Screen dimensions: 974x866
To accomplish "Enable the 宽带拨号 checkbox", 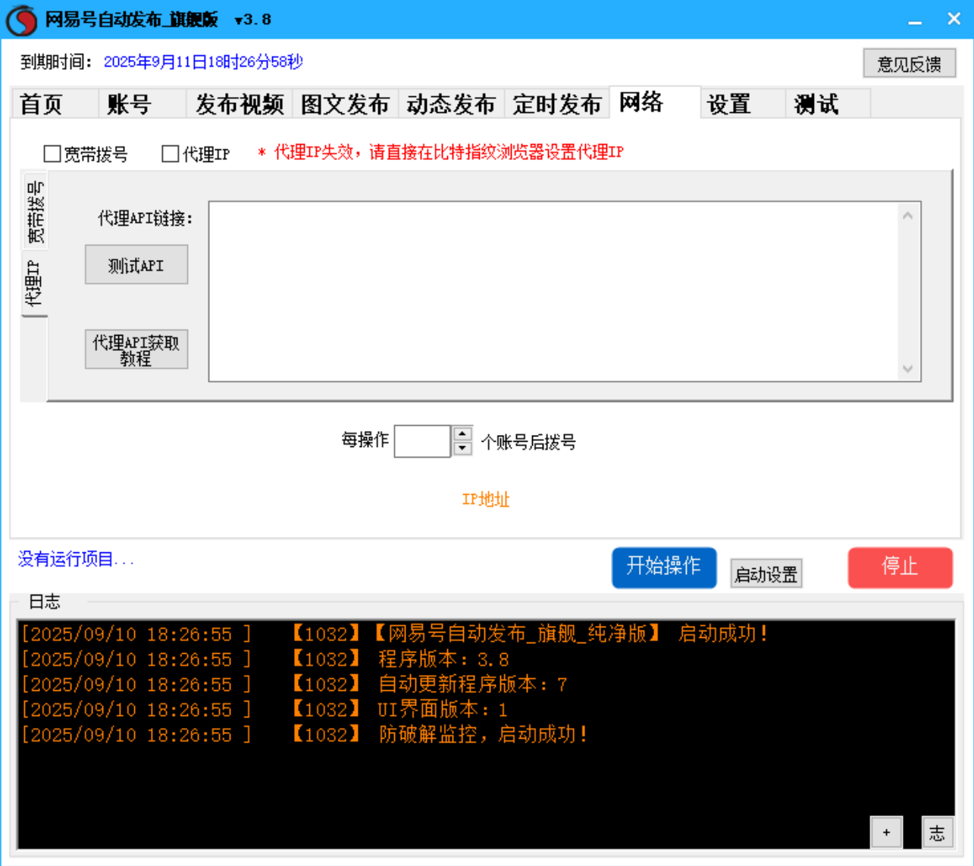I will 51,154.
